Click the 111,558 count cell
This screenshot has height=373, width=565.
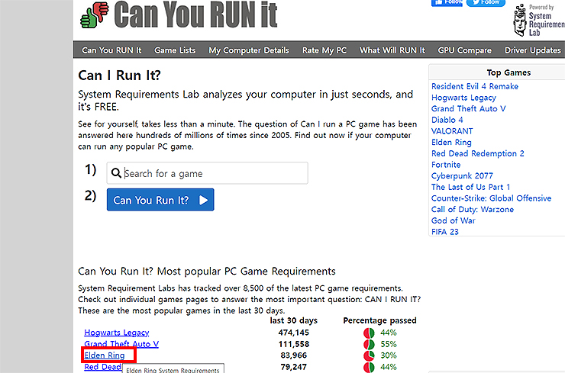294,344
